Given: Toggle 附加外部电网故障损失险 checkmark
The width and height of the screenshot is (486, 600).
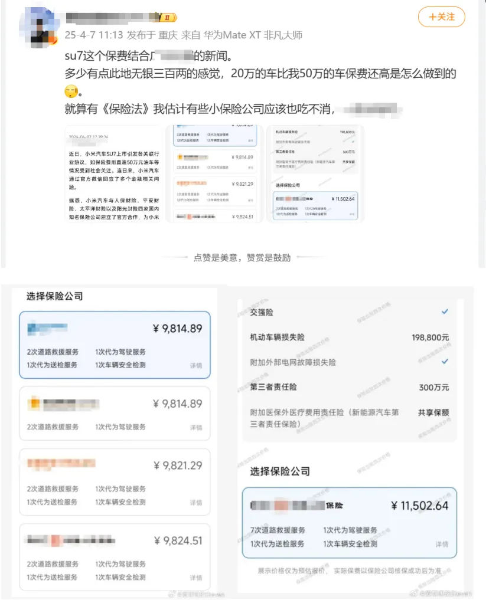Looking at the screenshot, I should click(445, 361).
